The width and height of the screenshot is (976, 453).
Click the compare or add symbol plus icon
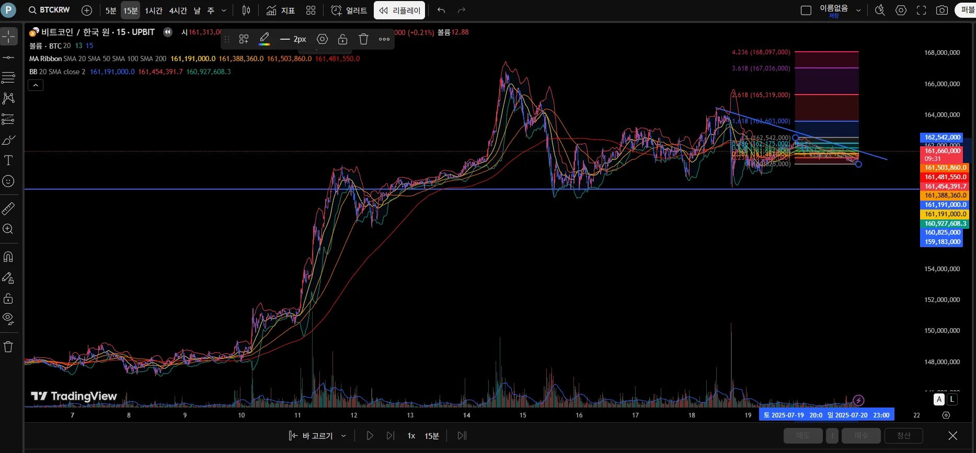[87, 10]
